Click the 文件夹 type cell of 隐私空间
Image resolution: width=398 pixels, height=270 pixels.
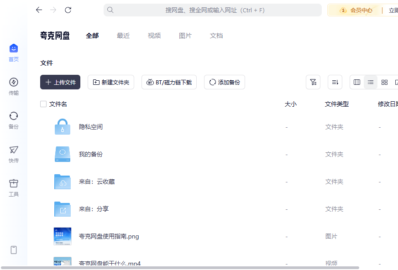pyautogui.click(x=334, y=127)
